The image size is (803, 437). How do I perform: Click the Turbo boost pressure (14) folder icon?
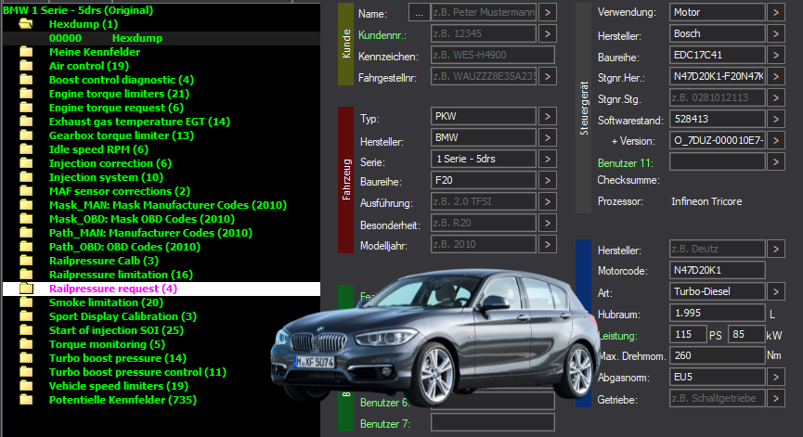(x=26, y=358)
